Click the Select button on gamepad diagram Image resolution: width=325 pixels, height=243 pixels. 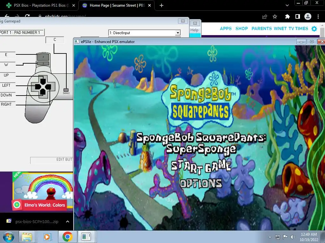click(x=66, y=90)
